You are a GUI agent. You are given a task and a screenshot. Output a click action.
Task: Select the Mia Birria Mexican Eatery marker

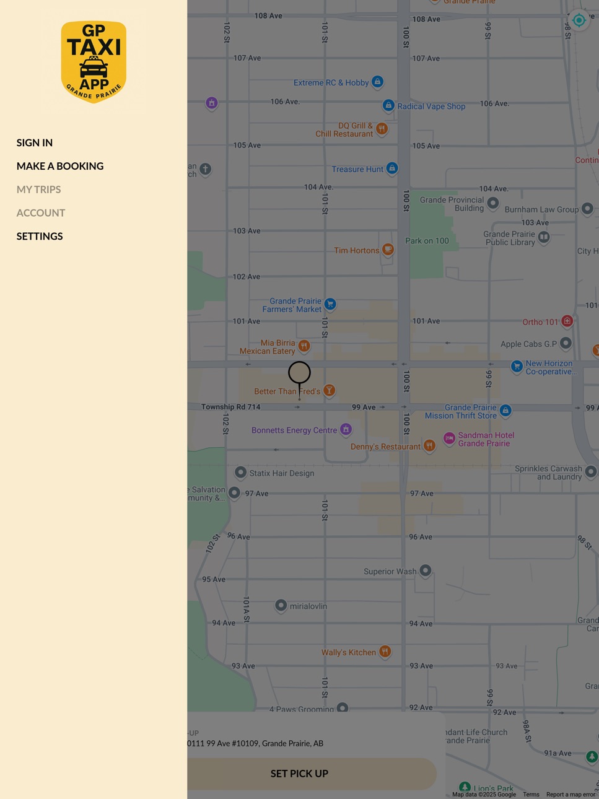[x=304, y=346]
